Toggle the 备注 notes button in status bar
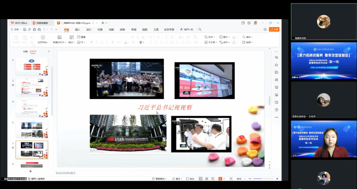This screenshot has height=189, width=357. click(177, 179)
